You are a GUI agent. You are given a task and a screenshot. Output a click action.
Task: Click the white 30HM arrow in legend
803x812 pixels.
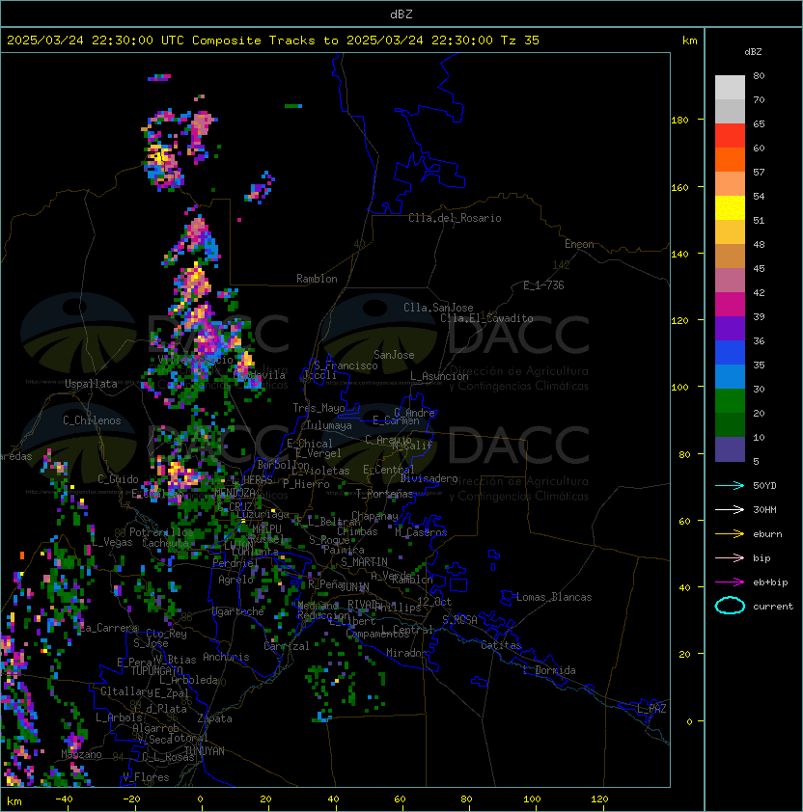coord(730,509)
